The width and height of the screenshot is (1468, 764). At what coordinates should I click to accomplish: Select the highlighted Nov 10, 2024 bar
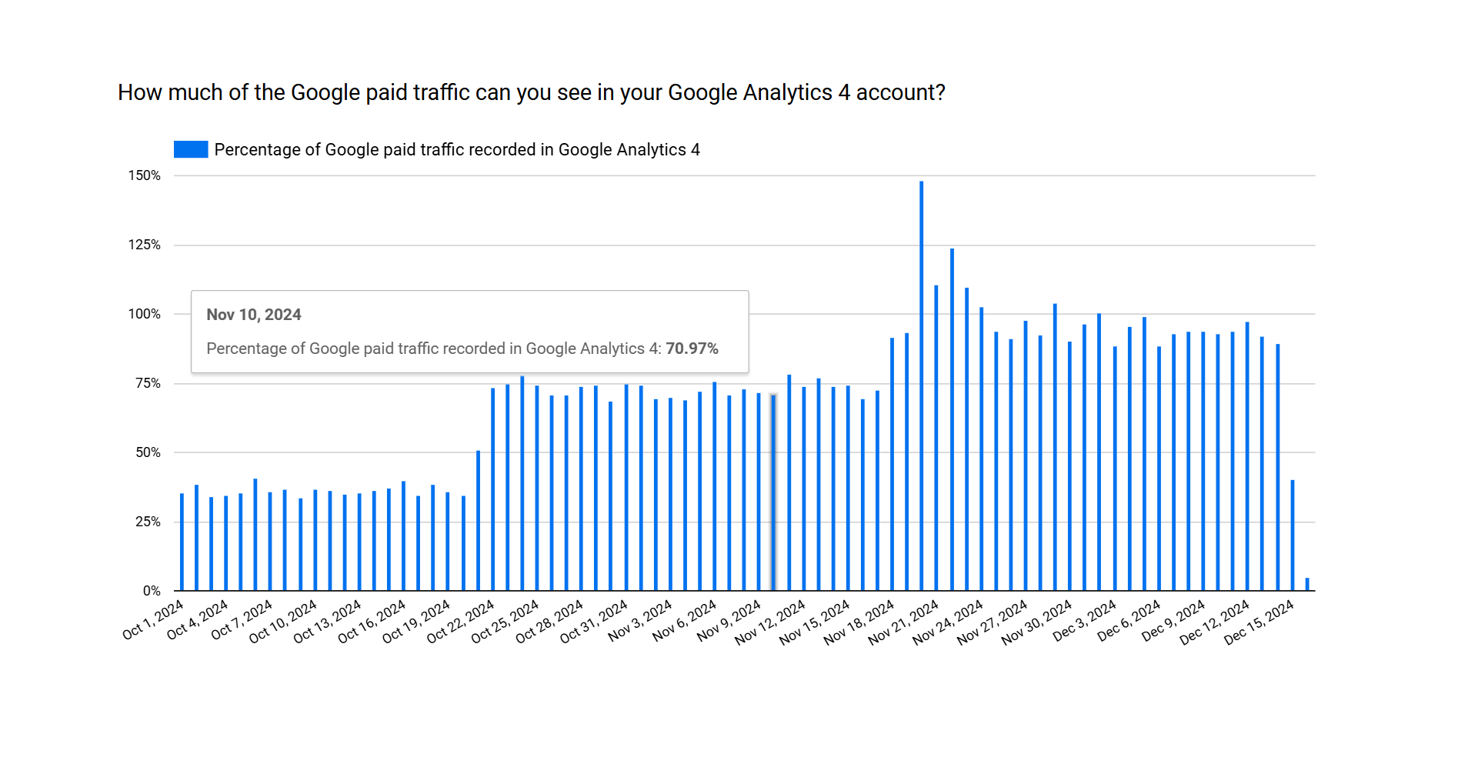click(773, 492)
